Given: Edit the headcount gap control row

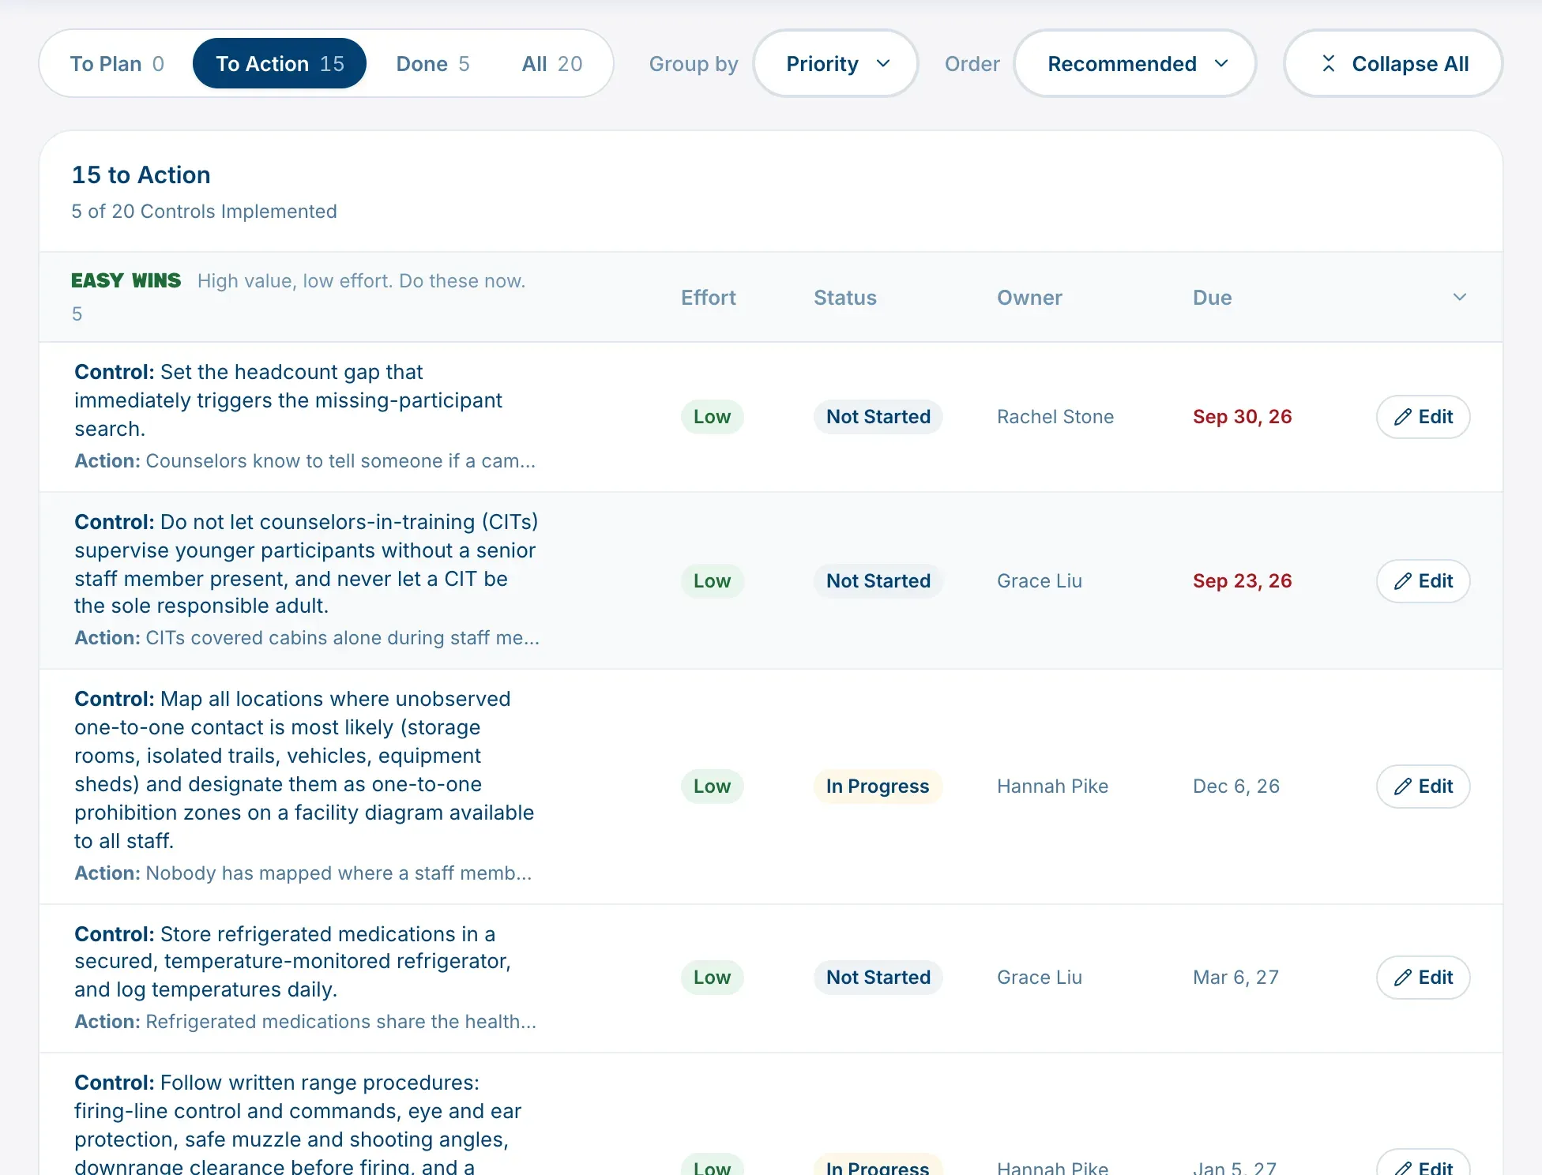Looking at the screenshot, I should (x=1423, y=417).
